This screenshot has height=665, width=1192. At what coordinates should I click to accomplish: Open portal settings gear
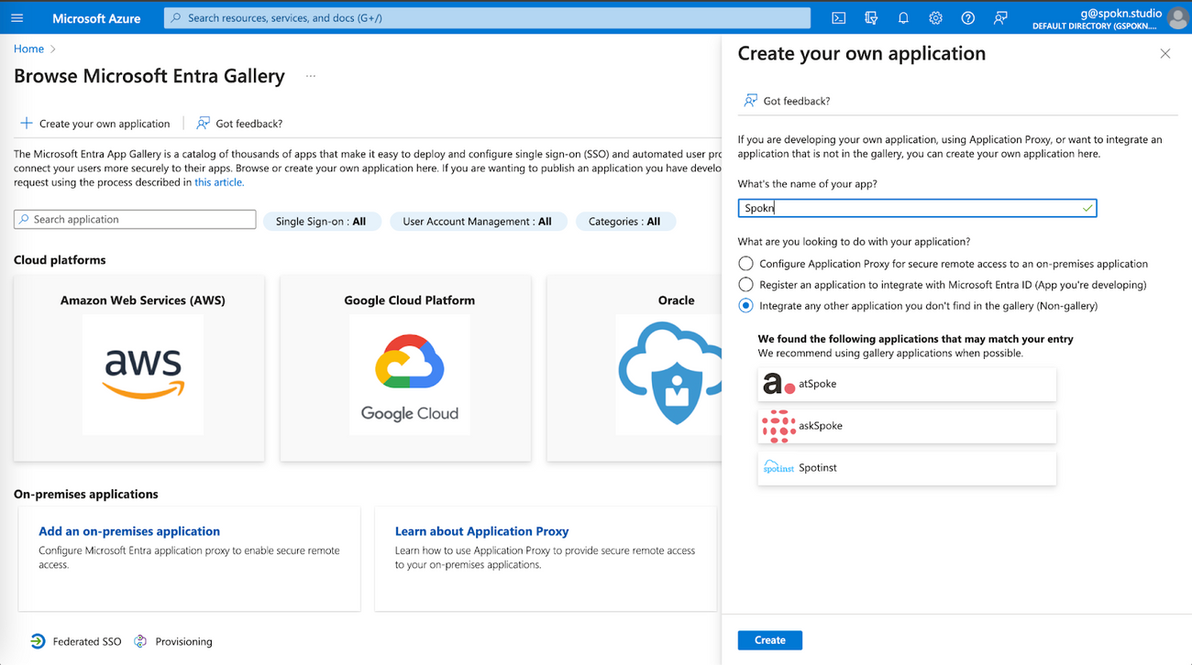[935, 17]
